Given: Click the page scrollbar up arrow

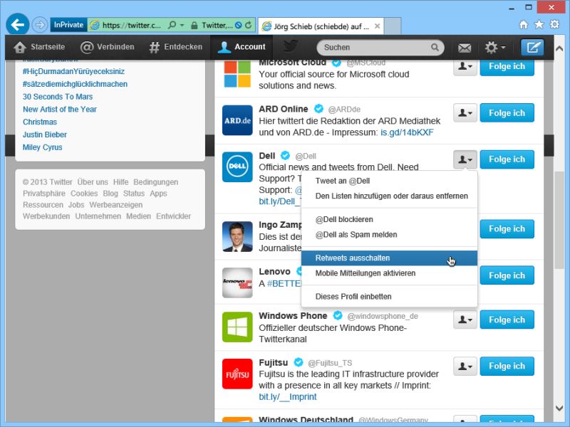Looking at the screenshot, I should [x=559, y=48].
